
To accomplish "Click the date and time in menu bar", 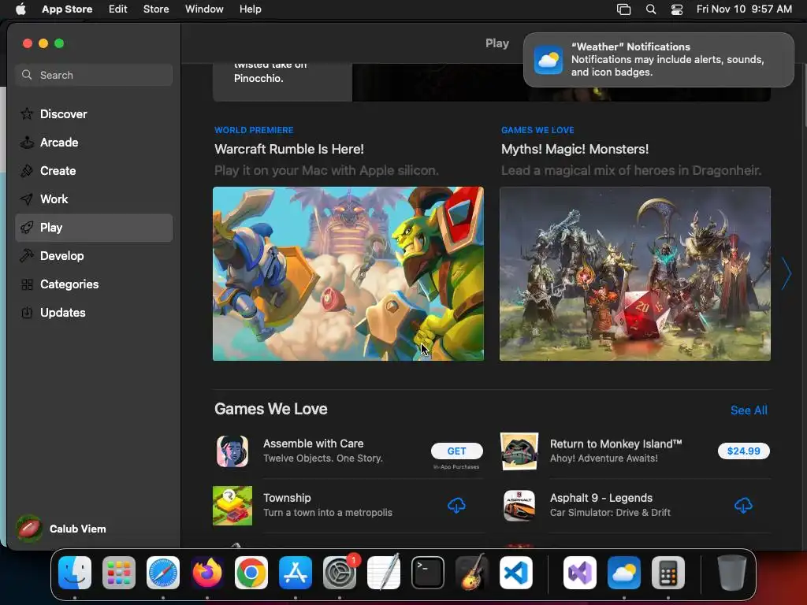I will [744, 9].
